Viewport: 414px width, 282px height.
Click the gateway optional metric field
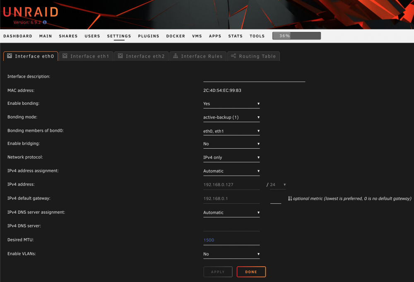pyautogui.click(x=276, y=199)
